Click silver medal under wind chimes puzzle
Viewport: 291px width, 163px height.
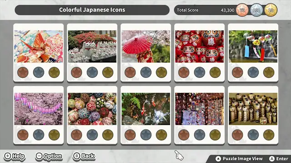click(x=253, y=72)
